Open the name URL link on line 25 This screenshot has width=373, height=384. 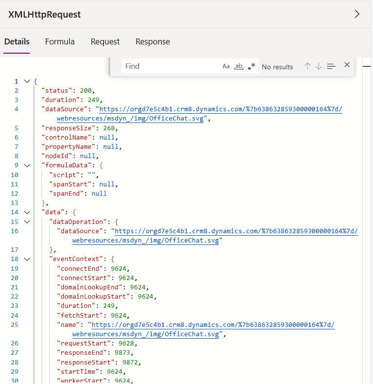213,325
